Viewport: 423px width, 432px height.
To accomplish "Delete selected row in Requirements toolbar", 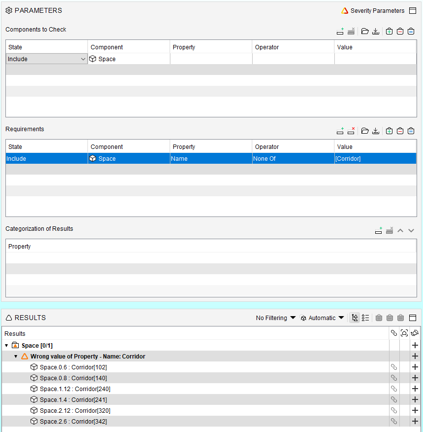I will 351,131.
